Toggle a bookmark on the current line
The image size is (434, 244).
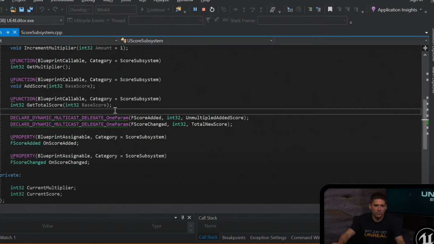click(330, 9)
